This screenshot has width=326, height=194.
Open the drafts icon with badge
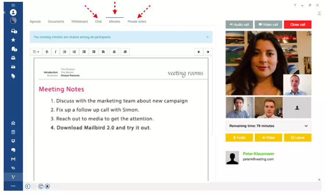click(14, 49)
